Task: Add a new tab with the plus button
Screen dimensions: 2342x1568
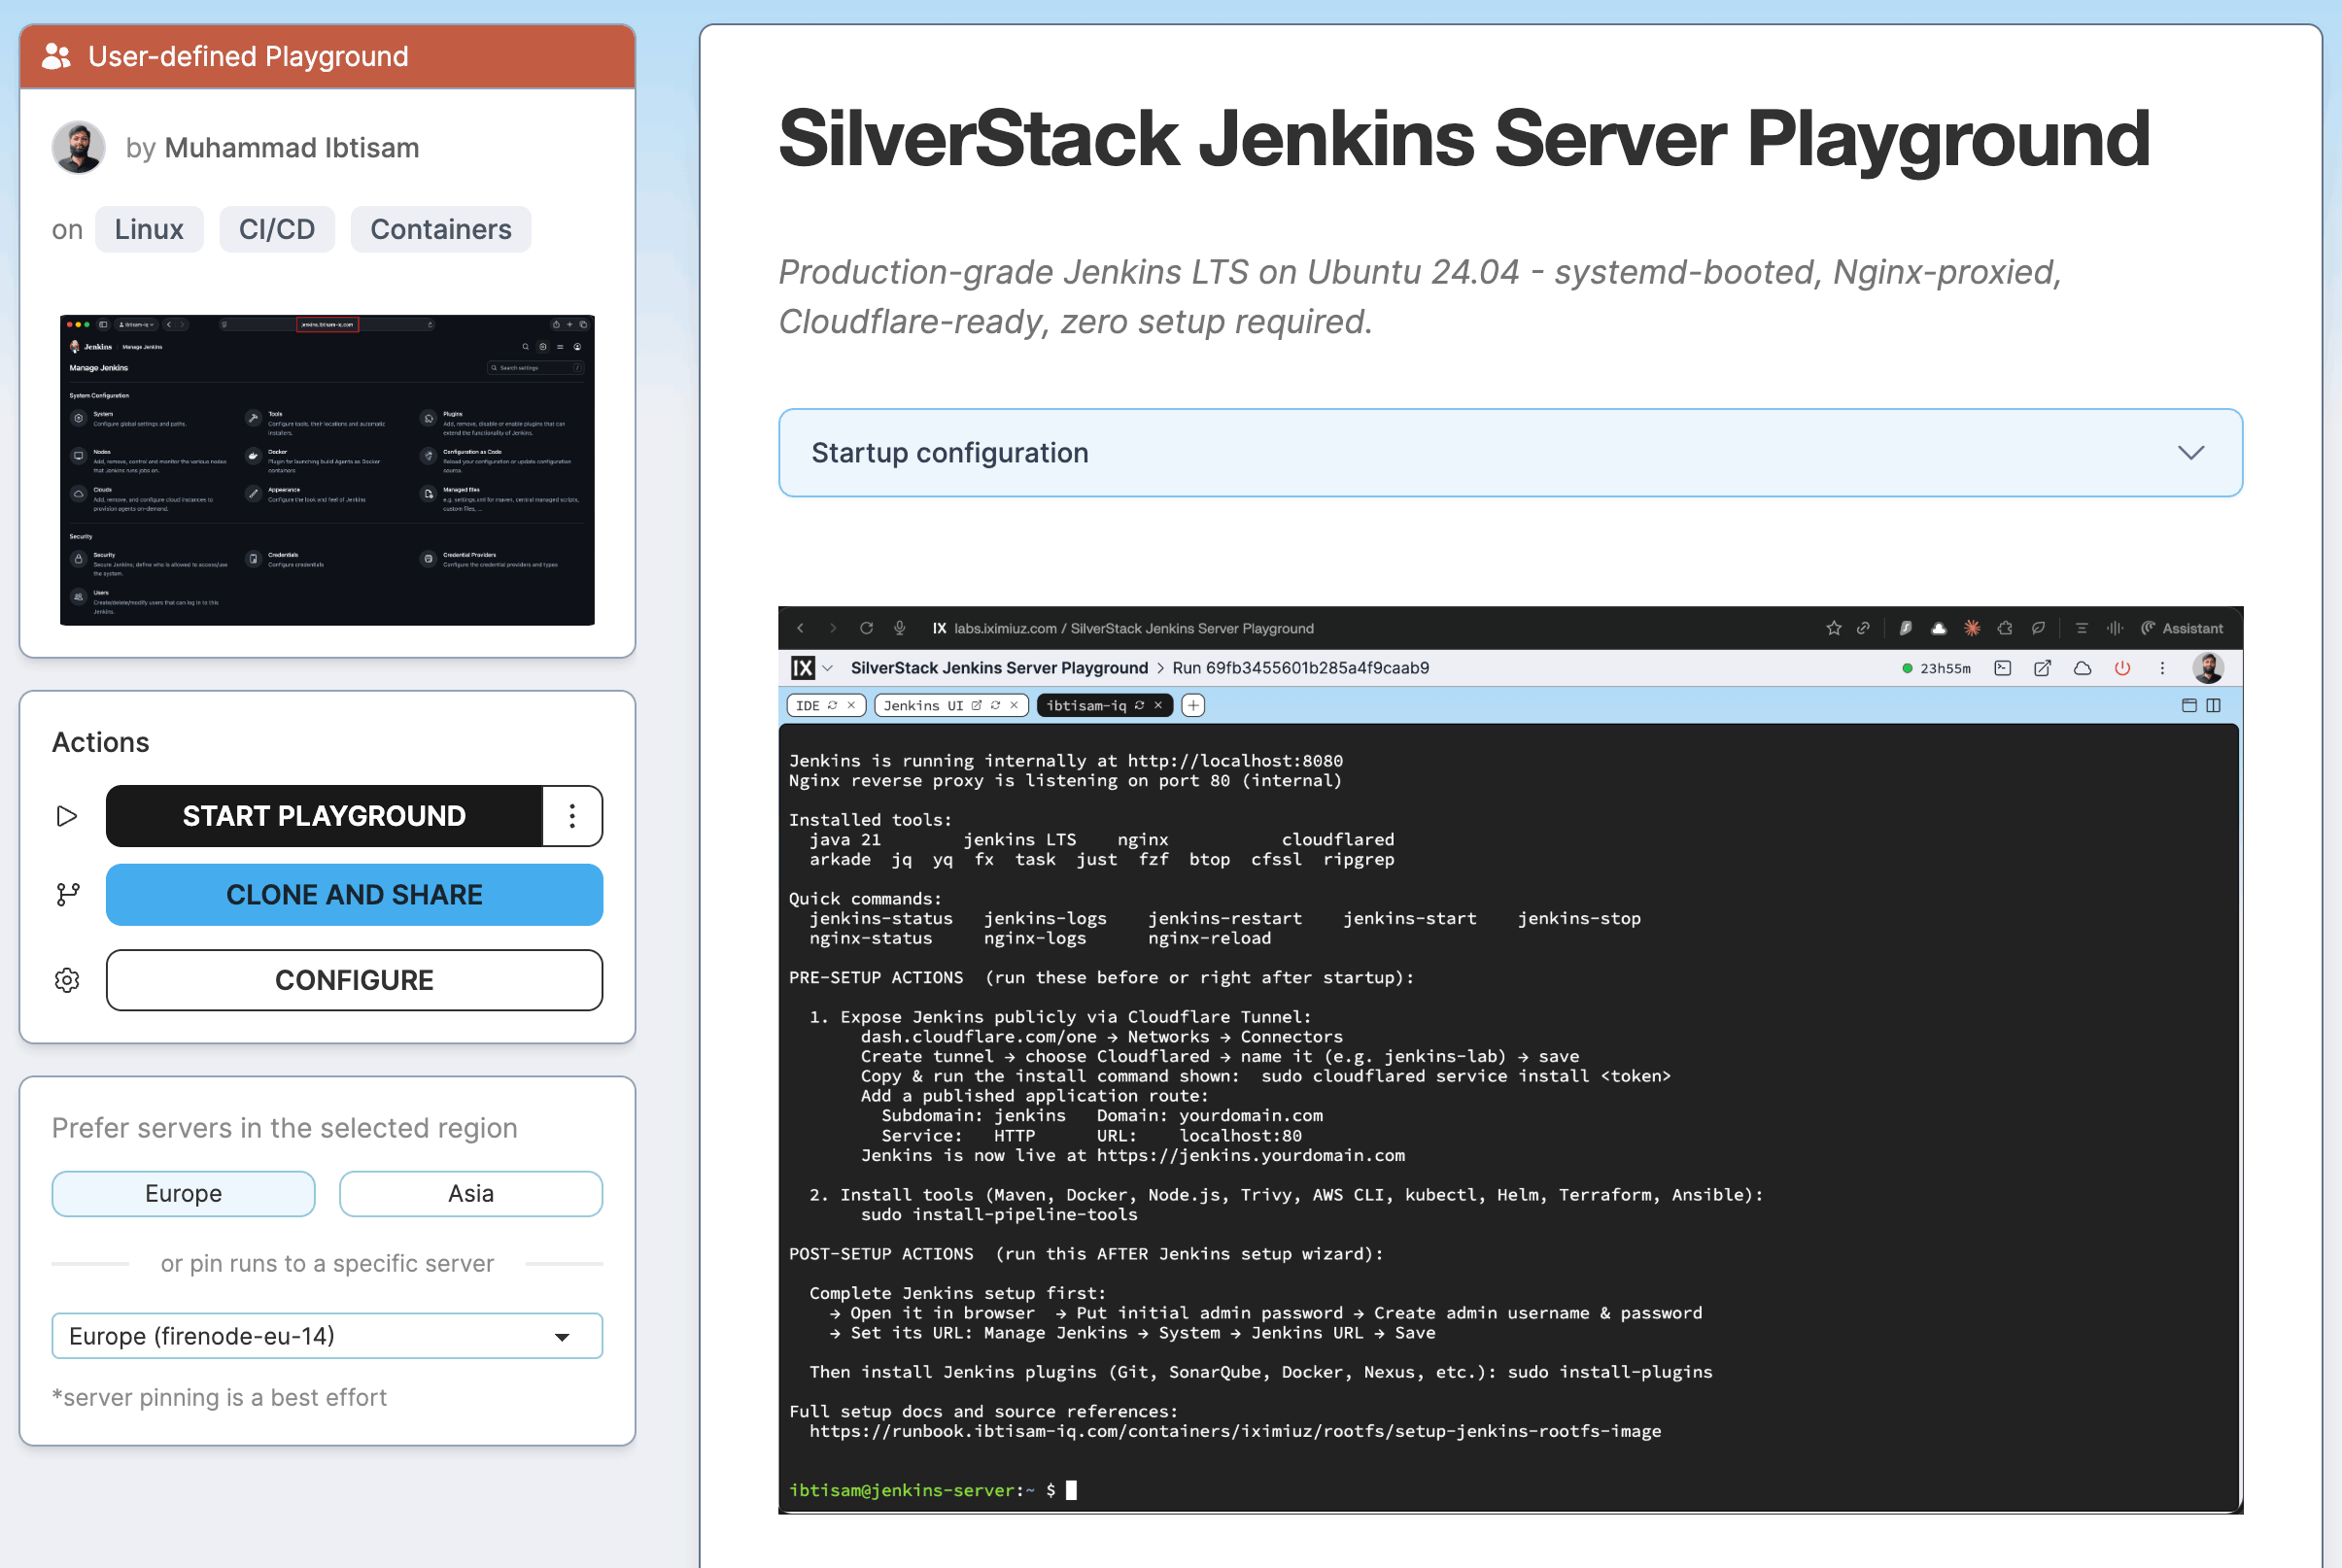Action: pyautogui.click(x=1193, y=706)
